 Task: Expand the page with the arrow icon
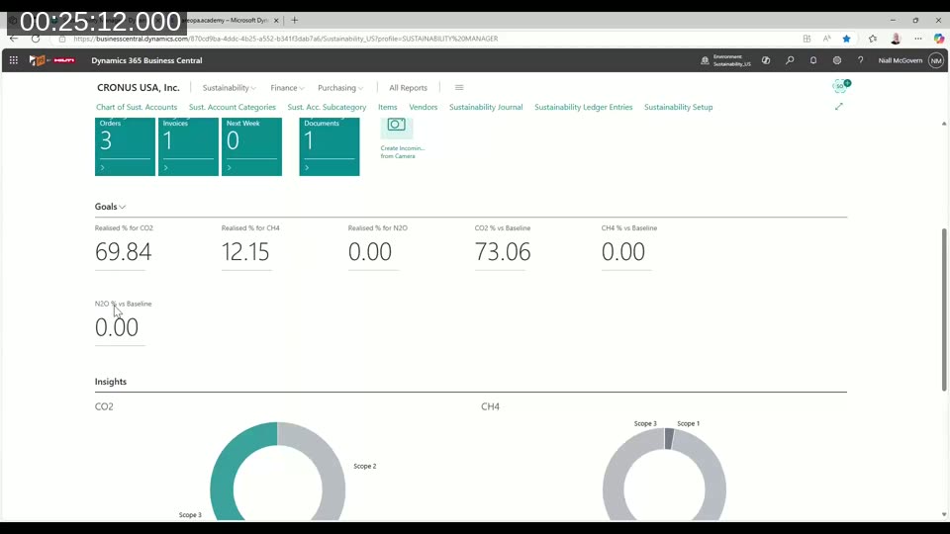pyautogui.click(x=838, y=107)
